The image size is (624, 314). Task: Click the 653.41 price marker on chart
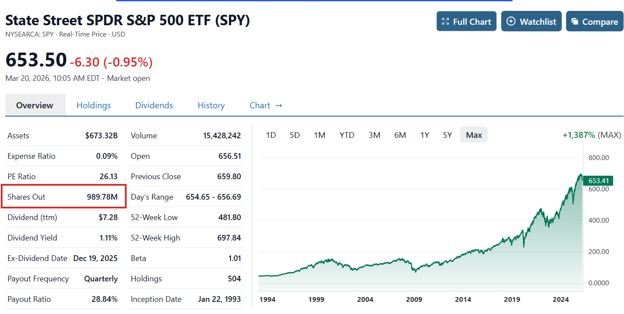tap(597, 180)
